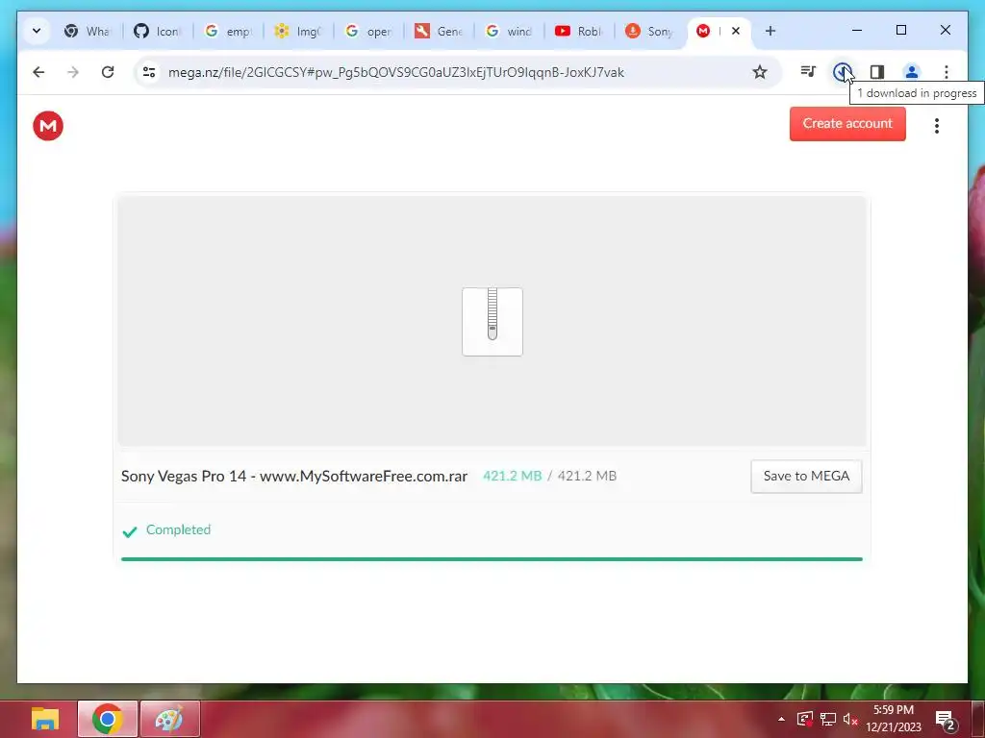
Task: Toggle the Chrome side panel icon
Action: [x=877, y=72]
